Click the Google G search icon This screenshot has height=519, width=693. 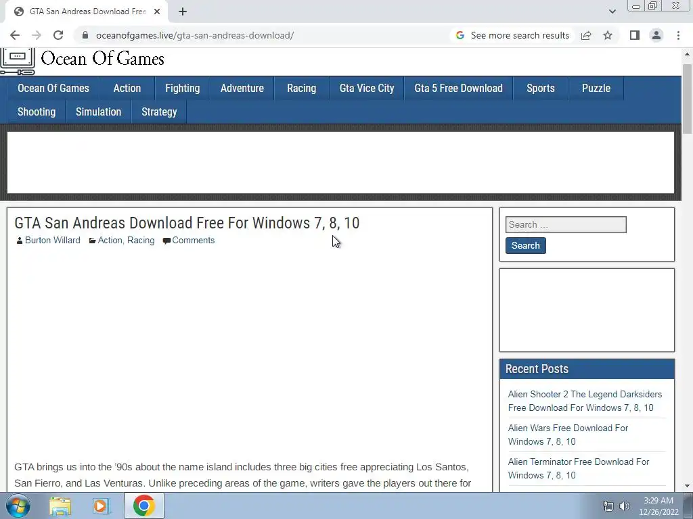(460, 35)
